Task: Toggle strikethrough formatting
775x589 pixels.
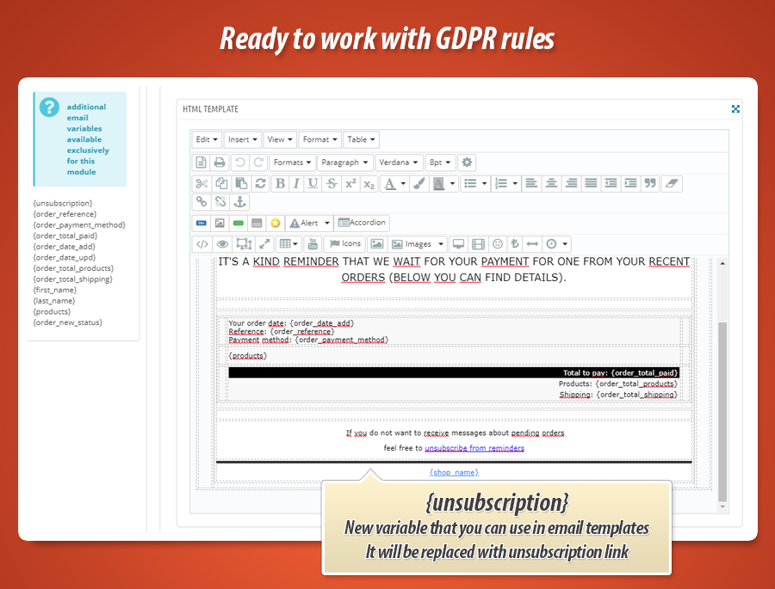Action: [332, 183]
